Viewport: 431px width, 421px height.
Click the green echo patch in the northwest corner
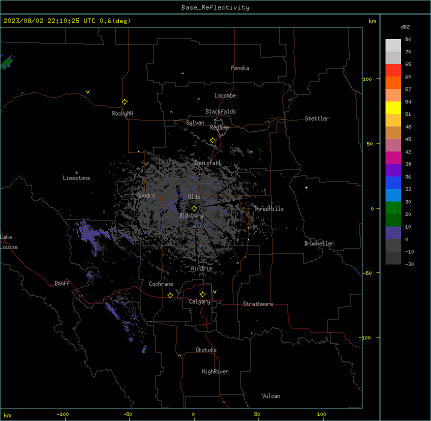7,62
